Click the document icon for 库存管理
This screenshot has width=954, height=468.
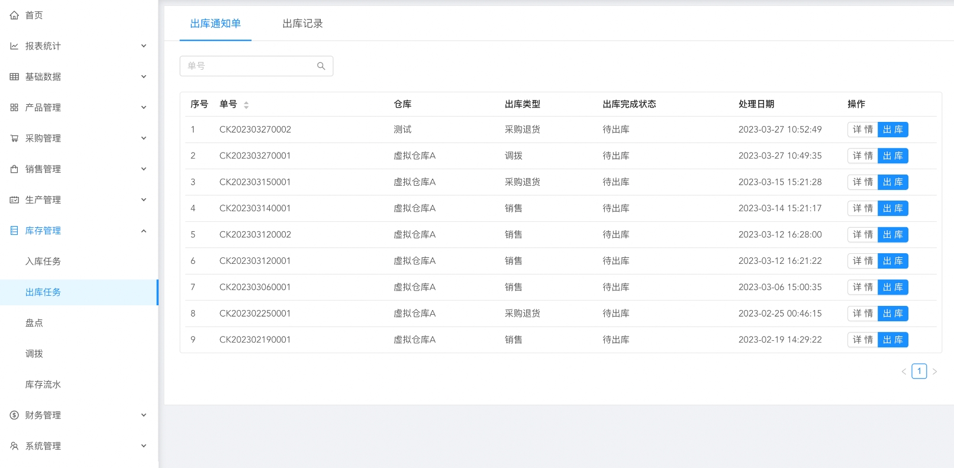coord(14,231)
